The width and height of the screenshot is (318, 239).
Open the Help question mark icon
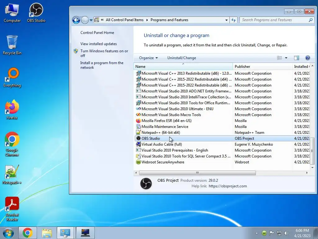click(x=307, y=58)
